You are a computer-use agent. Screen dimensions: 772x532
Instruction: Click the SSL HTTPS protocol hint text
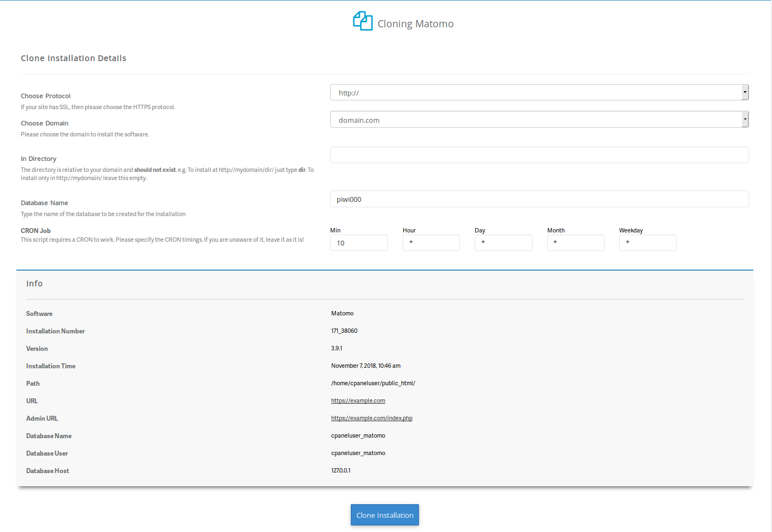[x=98, y=107]
